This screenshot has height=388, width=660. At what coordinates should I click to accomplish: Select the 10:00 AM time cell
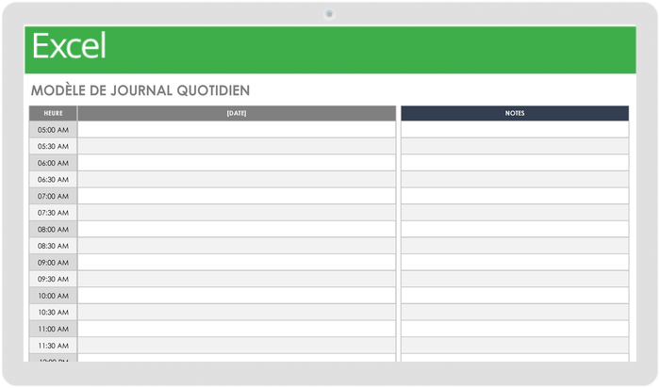[53, 296]
